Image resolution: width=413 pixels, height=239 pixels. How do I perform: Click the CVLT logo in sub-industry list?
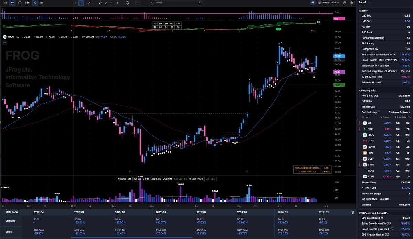point(364,159)
